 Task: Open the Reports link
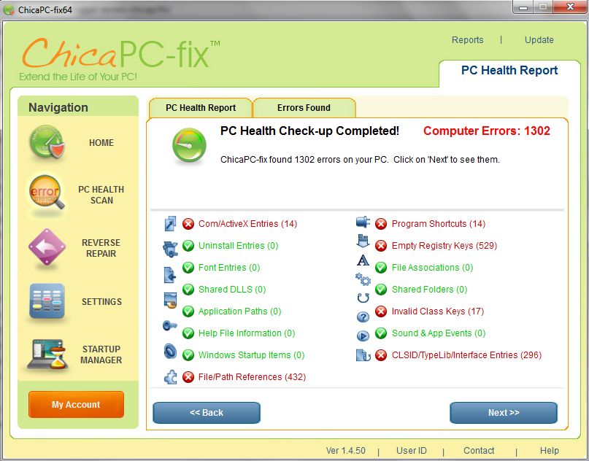point(467,40)
